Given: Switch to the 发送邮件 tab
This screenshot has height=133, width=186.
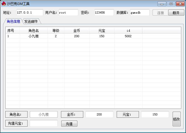Looking at the screenshot, I should [x=31, y=22].
